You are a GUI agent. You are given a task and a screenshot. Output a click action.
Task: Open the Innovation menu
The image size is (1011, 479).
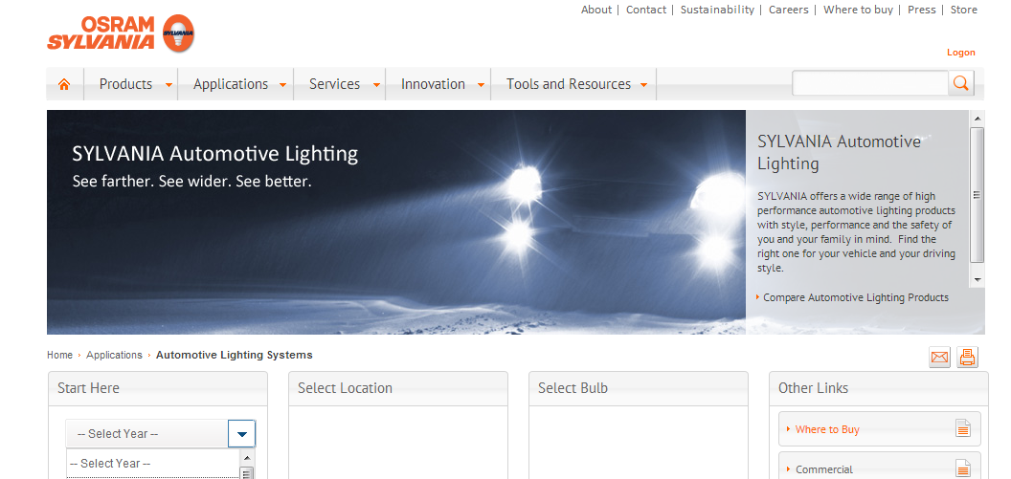tap(433, 84)
